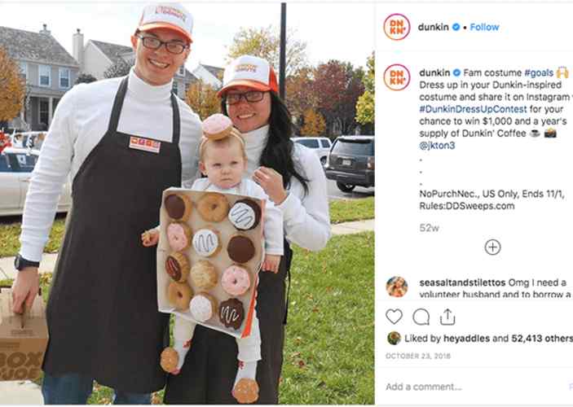Open comments via the speech bubble icon
Screen dimensions: 573x407
pos(421,317)
